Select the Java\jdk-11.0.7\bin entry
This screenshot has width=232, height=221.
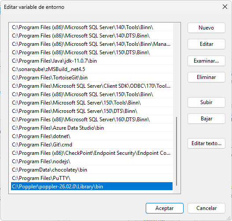[92, 61]
